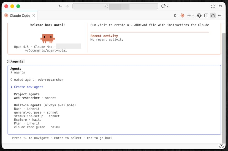Open the three-dot more actions menu

click(x=220, y=16)
